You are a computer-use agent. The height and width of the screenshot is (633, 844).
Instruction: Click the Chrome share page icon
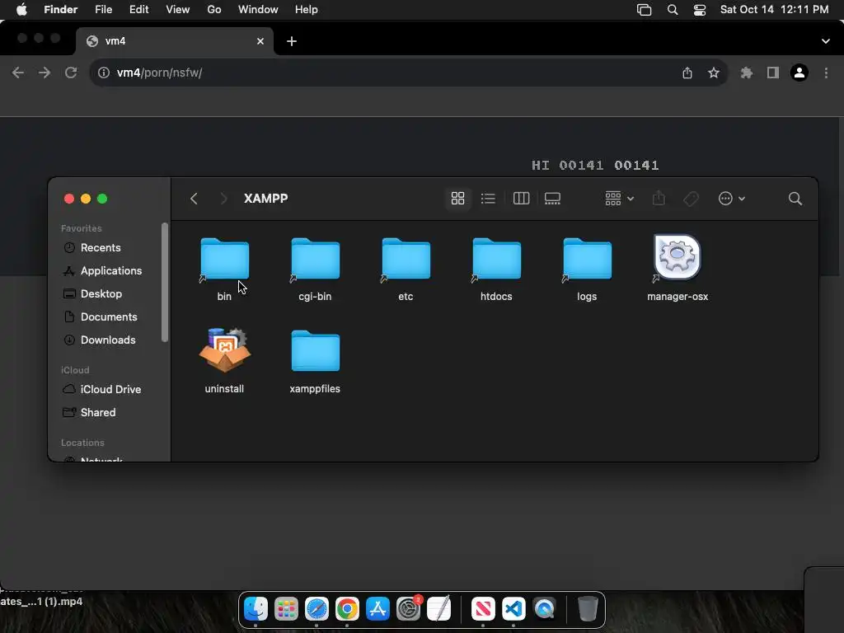(687, 73)
